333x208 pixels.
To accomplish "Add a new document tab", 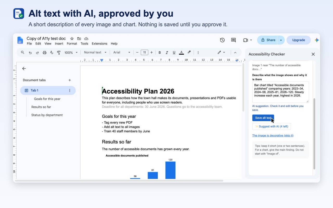I will (x=69, y=80).
